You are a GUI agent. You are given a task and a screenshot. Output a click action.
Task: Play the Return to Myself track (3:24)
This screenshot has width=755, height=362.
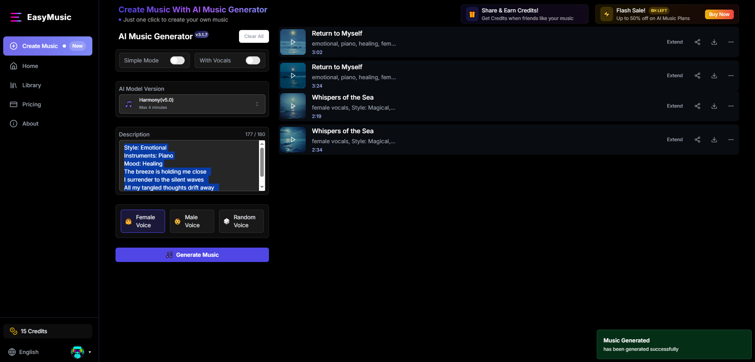pyautogui.click(x=293, y=76)
